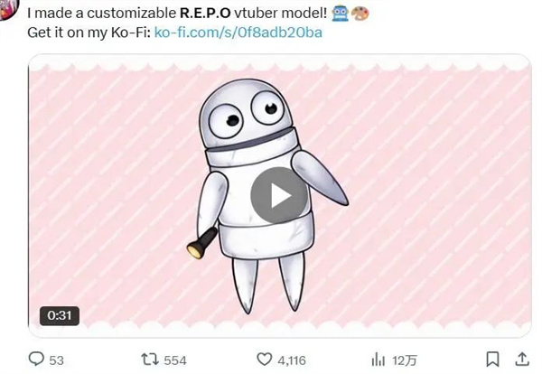Play the video with the center play button
Viewport: 542px width, 374px height.
coord(279,196)
